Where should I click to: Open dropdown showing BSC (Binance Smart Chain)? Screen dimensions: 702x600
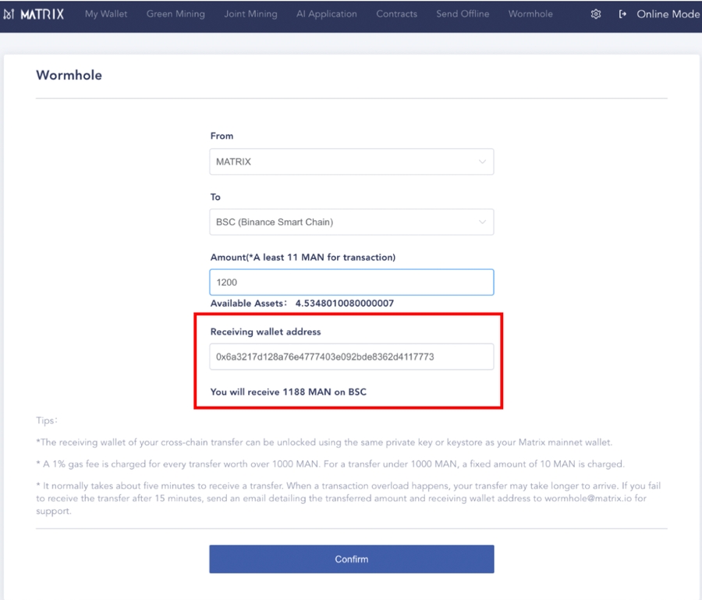click(351, 222)
